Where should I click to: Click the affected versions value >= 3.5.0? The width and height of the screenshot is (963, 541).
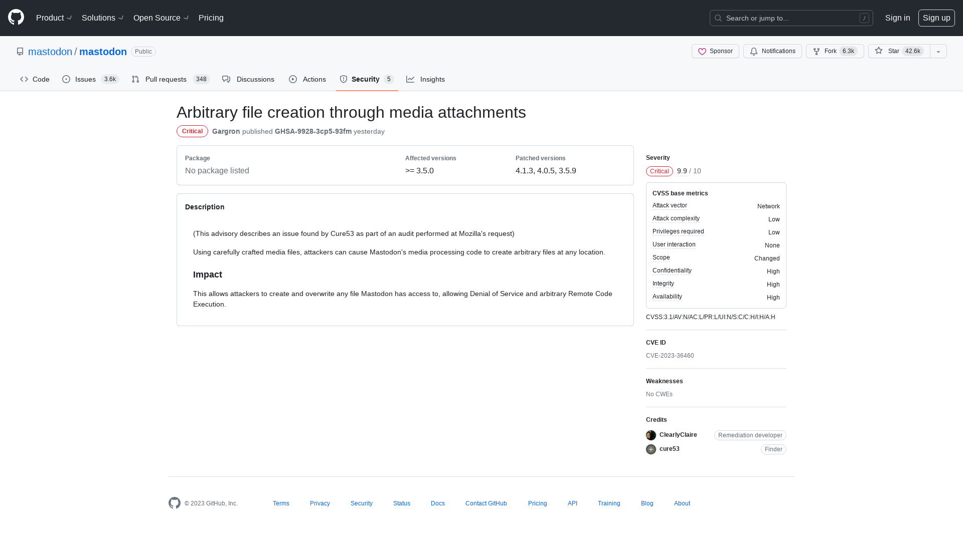(x=419, y=171)
